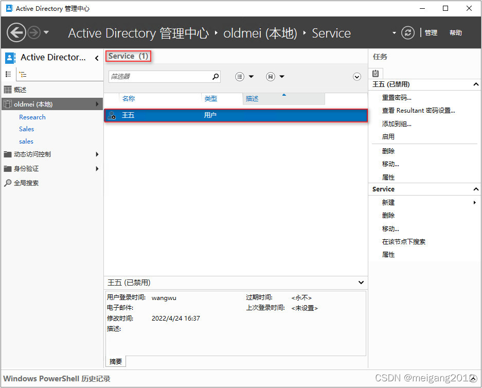
Task: Click 启用 to enable the user
Action: (388, 137)
